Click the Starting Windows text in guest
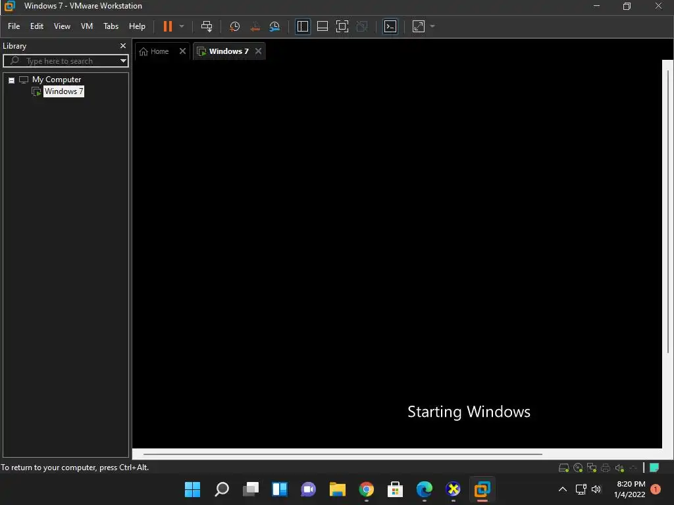Viewport: 674px width, 505px height. click(469, 412)
